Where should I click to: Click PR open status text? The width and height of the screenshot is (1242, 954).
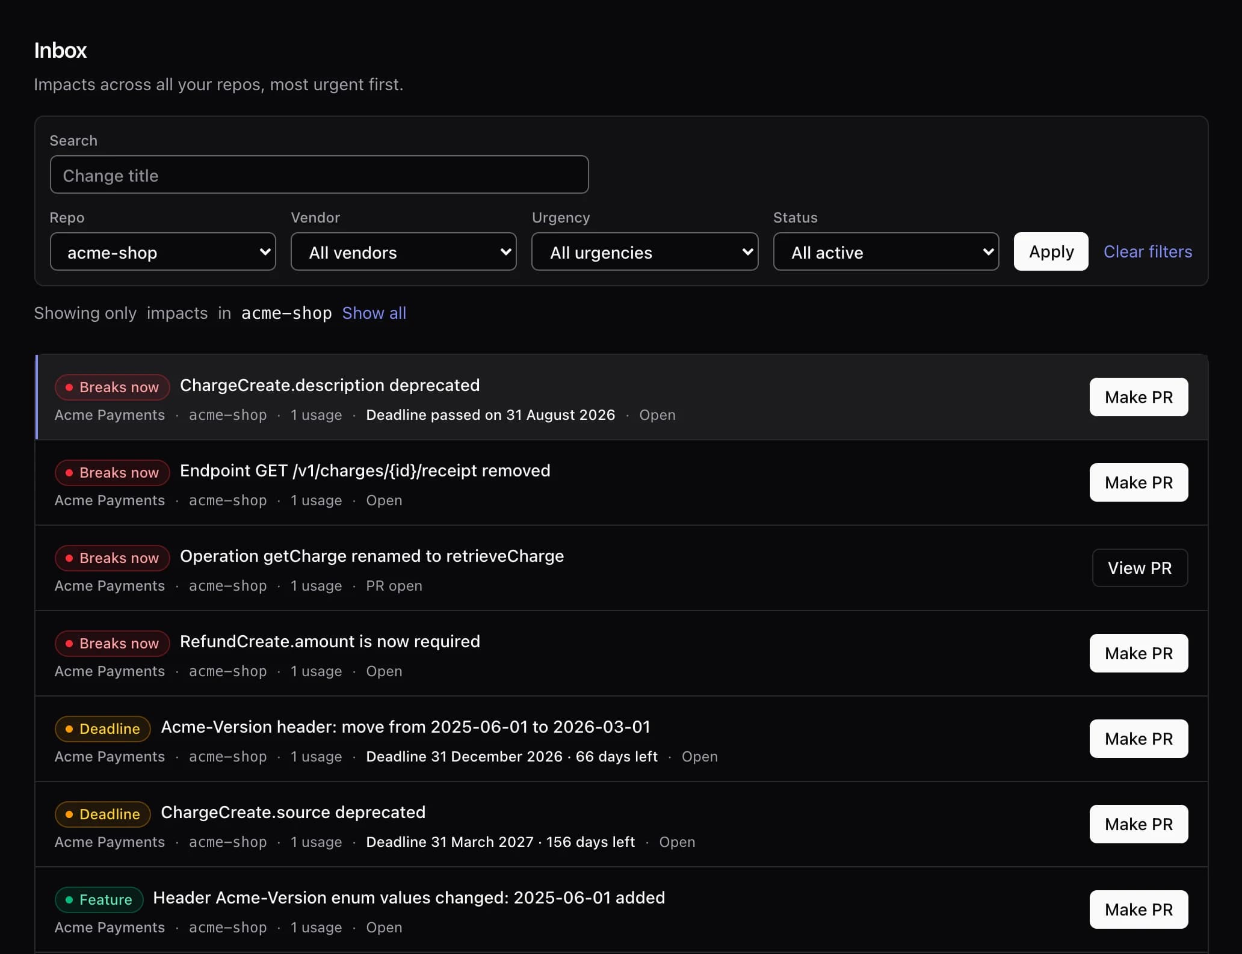pyautogui.click(x=394, y=586)
